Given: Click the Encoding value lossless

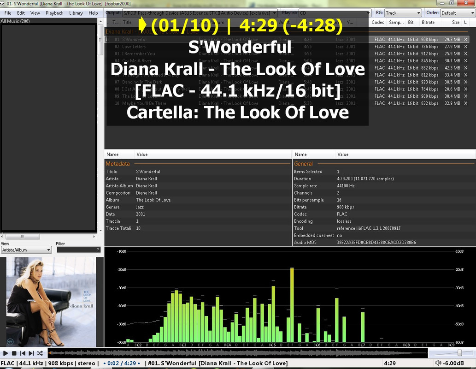Looking at the screenshot, I should click(x=344, y=221).
